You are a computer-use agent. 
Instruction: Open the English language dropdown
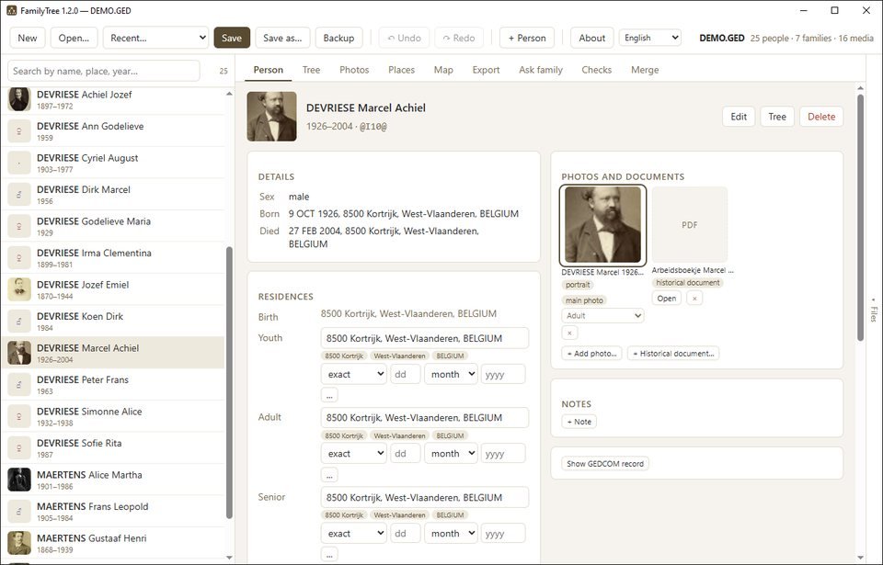(650, 38)
